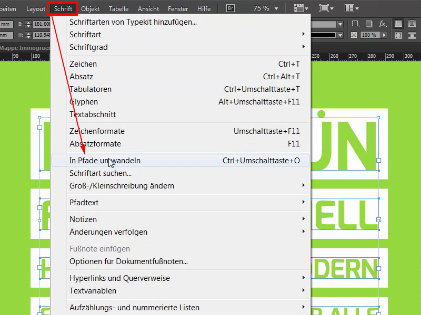Click the H height input field
The height and width of the screenshot is (315, 421).
(40, 35)
